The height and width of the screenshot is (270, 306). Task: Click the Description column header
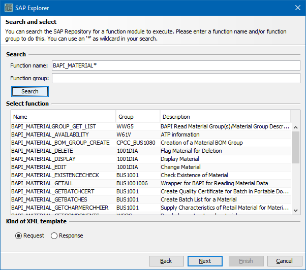click(x=226, y=117)
